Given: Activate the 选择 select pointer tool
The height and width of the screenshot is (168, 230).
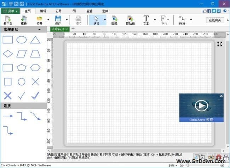Looking at the screenshot, I should point(96,20).
